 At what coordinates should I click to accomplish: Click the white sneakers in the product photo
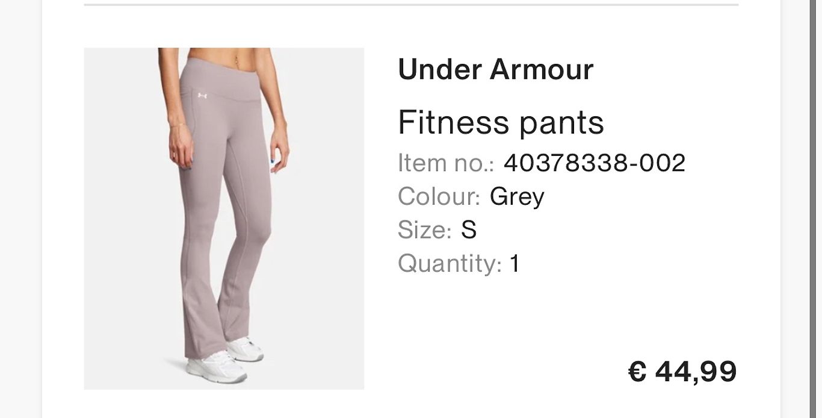(226, 360)
